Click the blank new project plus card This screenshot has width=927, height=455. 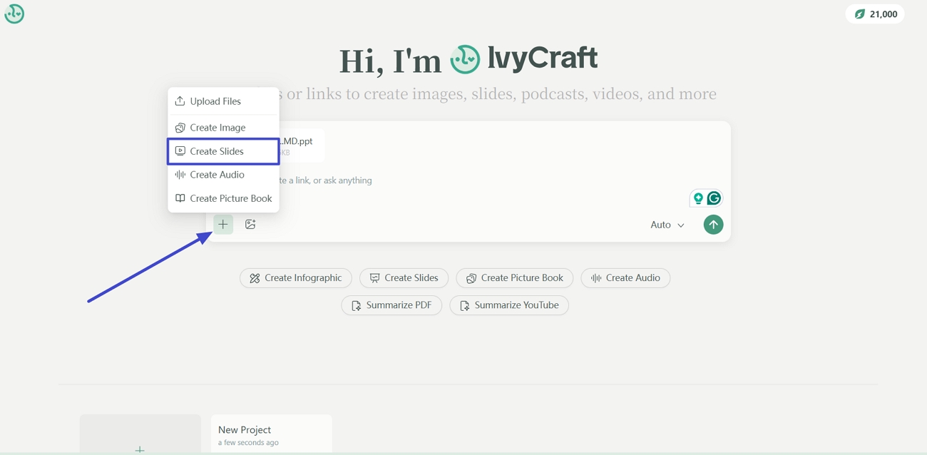click(x=140, y=434)
